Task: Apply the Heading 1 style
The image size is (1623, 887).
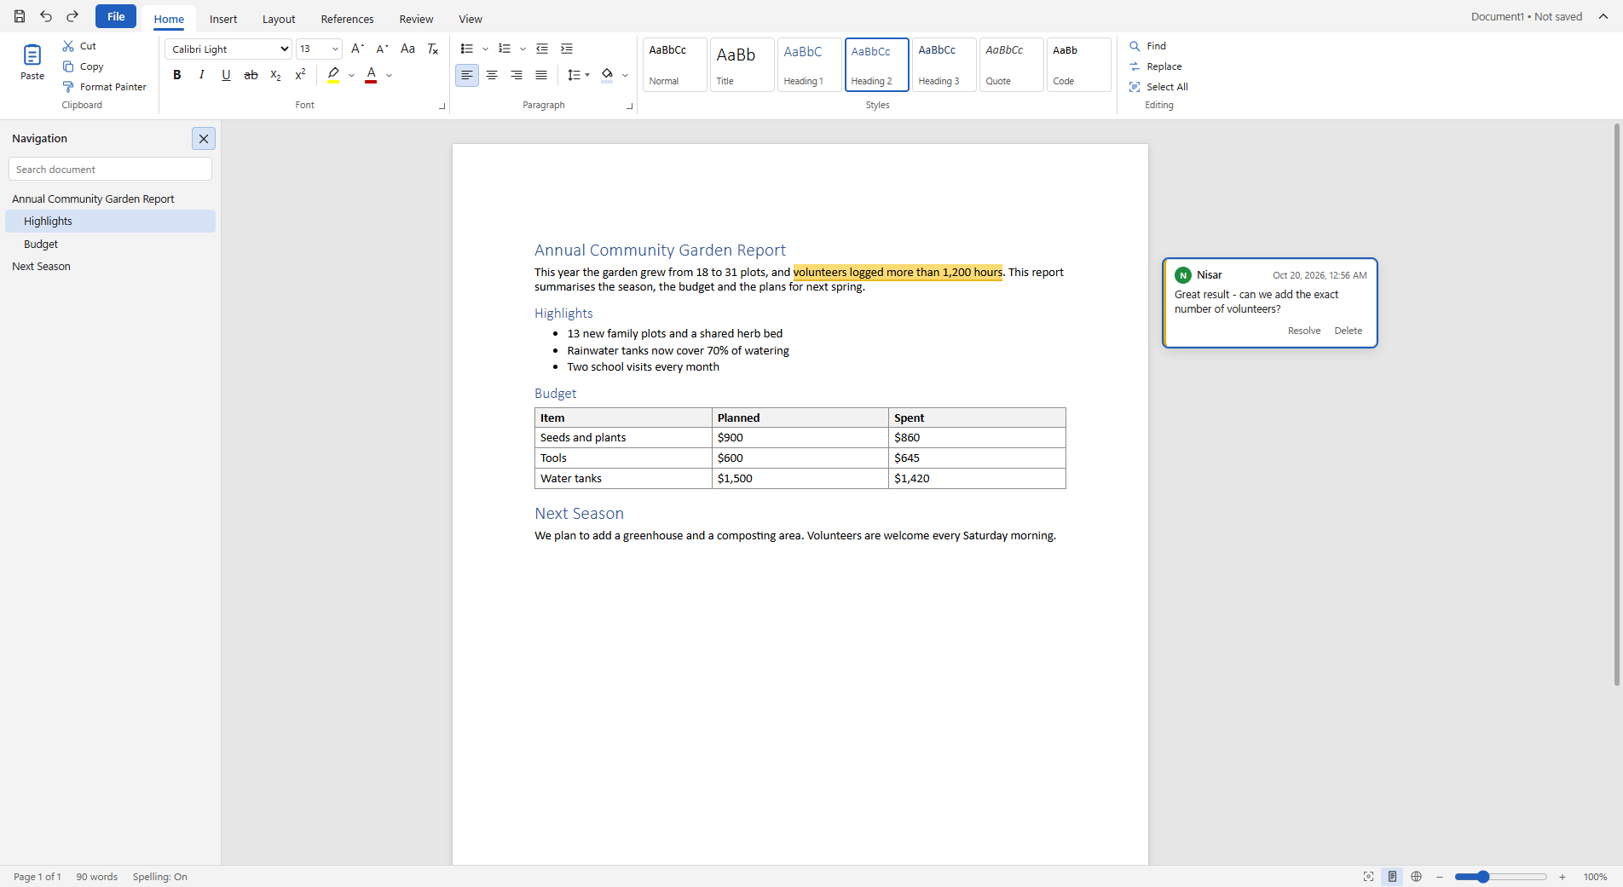Action: [810, 65]
